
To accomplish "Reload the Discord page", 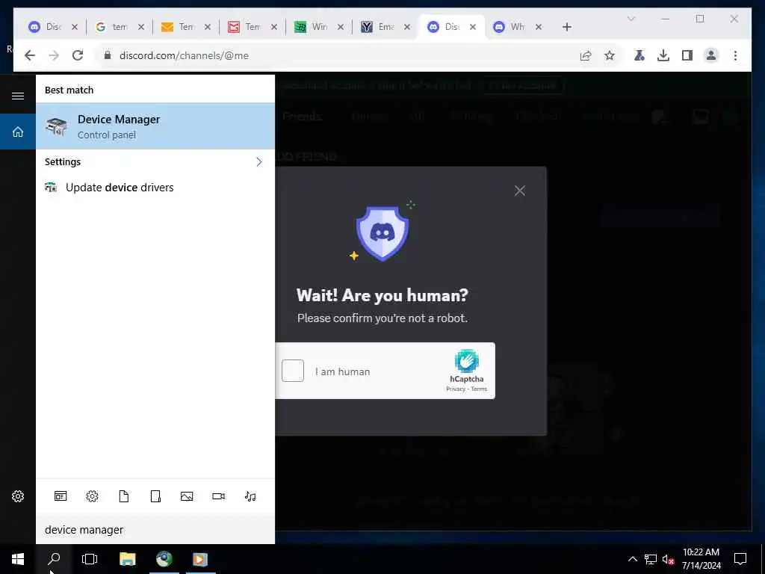I will coord(78,55).
